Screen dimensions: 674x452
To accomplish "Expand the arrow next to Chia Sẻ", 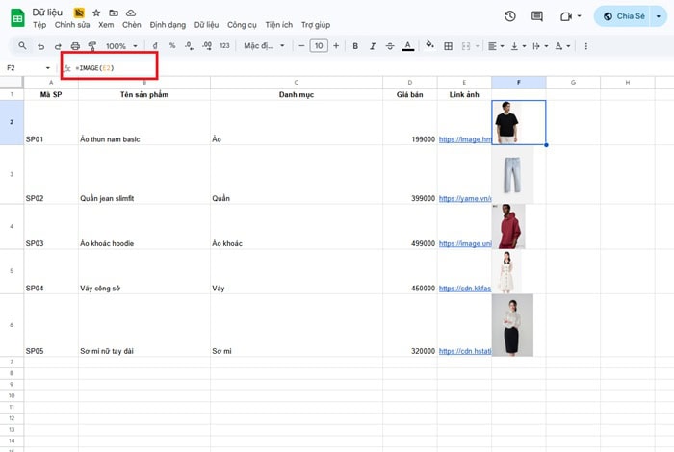I will click(659, 16).
